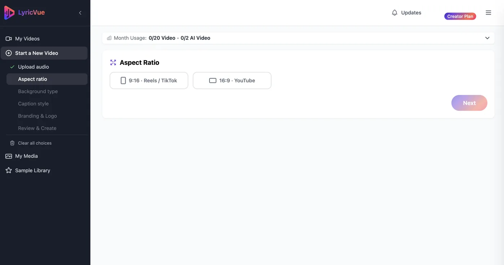This screenshot has height=265, width=504.
Task: Click the Updates bell icon
Action: coord(395,13)
